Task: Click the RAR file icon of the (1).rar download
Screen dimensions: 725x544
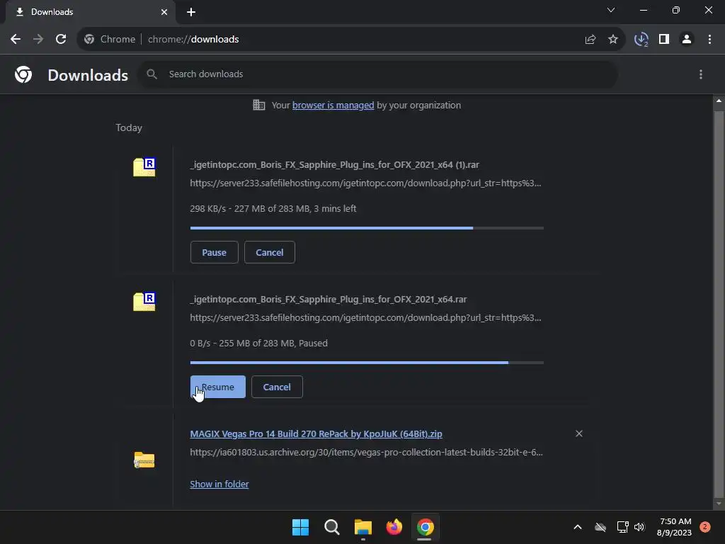Action: (144, 167)
